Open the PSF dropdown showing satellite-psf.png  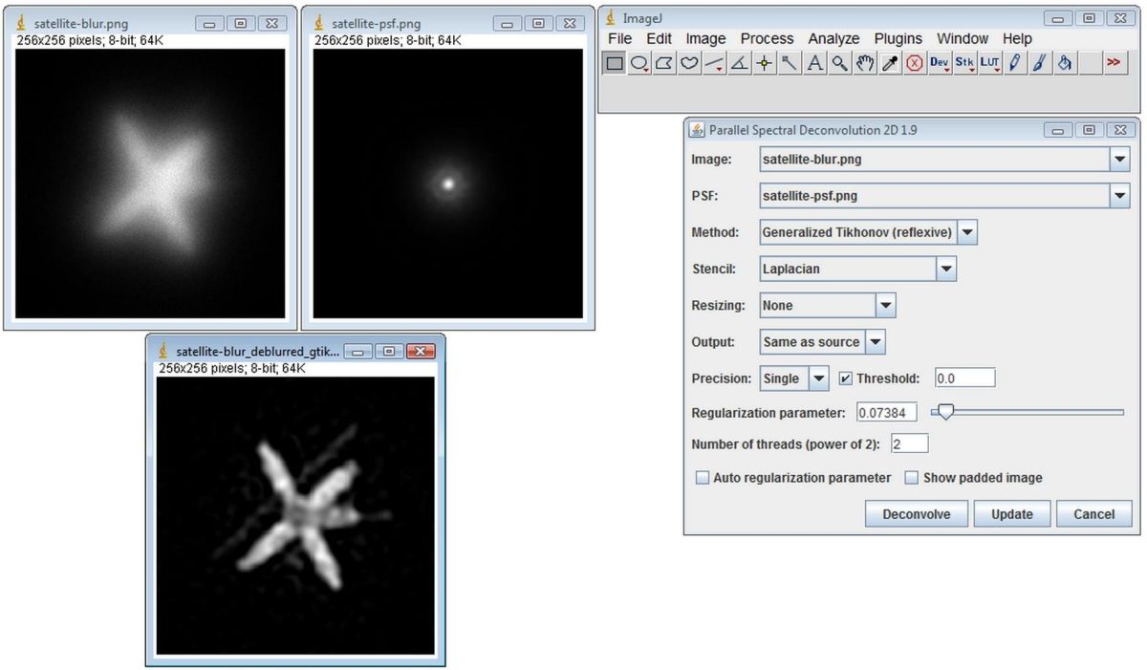click(x=944, y=196)
